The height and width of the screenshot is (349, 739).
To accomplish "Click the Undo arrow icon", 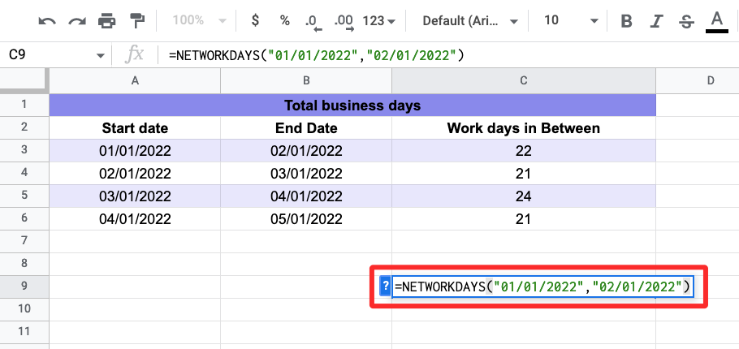I will [x=47, y=20].
